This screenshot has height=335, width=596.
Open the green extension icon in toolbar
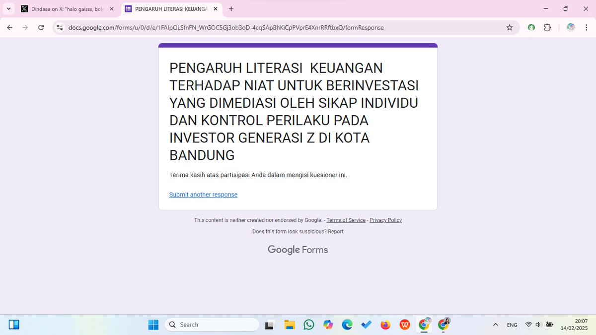(x=531, y=28)
